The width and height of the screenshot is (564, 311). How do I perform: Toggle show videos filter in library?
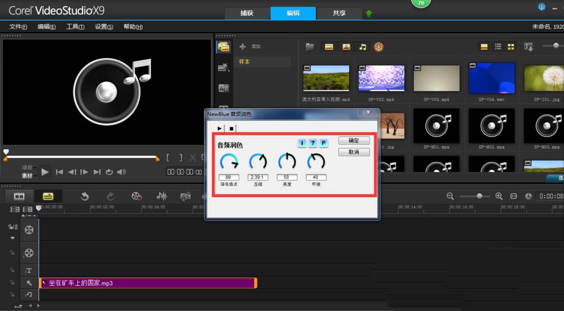coord(329,47)
